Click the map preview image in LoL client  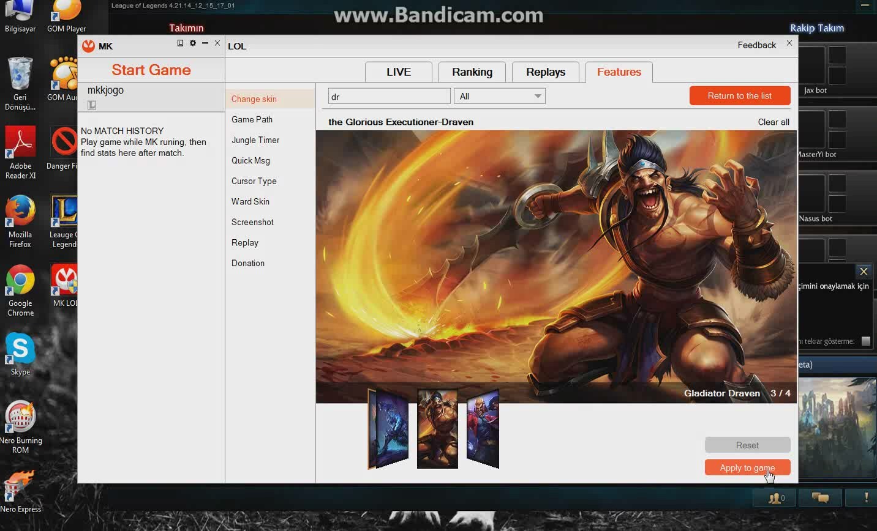coord(837,427)
